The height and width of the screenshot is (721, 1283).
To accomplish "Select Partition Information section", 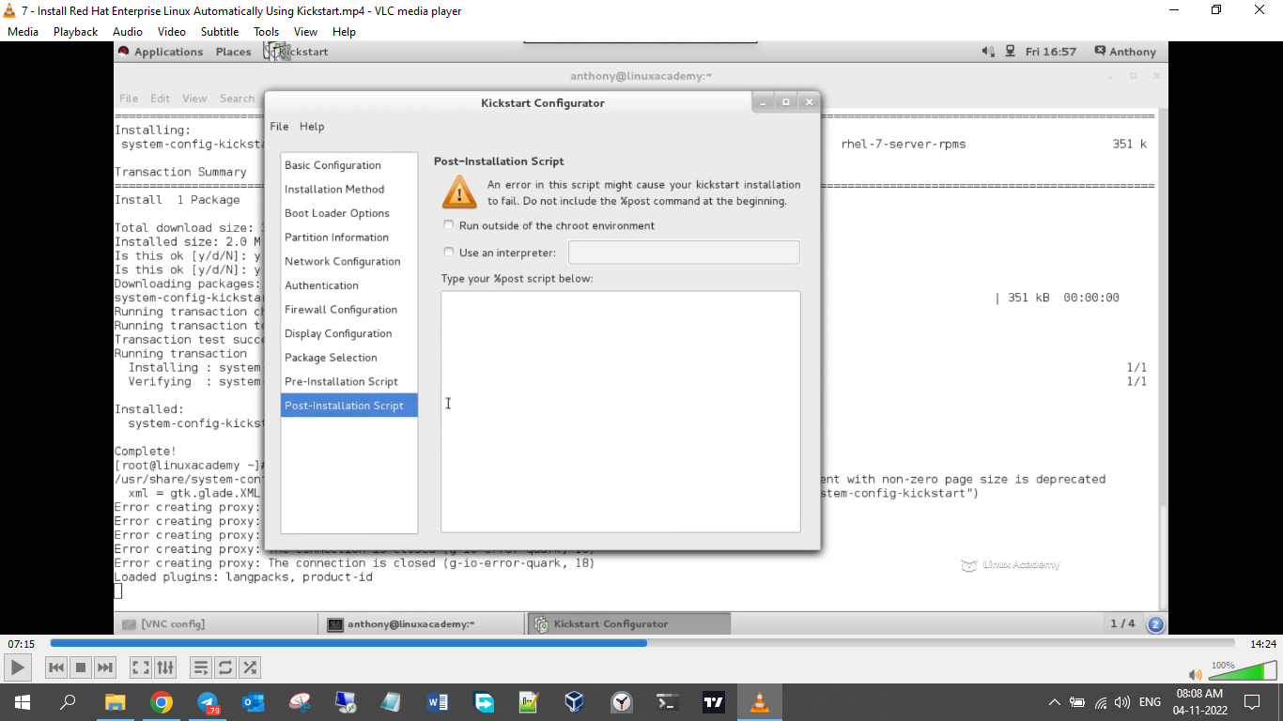I will pyautogui.click(x=348, y=238).
